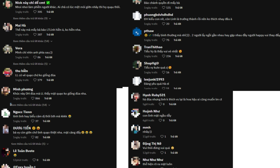280x168 pixels.
Task: Expand 9 more replies under first comment
Action: click(32, 18)
